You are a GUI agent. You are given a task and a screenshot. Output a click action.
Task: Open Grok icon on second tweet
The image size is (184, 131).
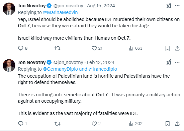[x=169, y=62]
